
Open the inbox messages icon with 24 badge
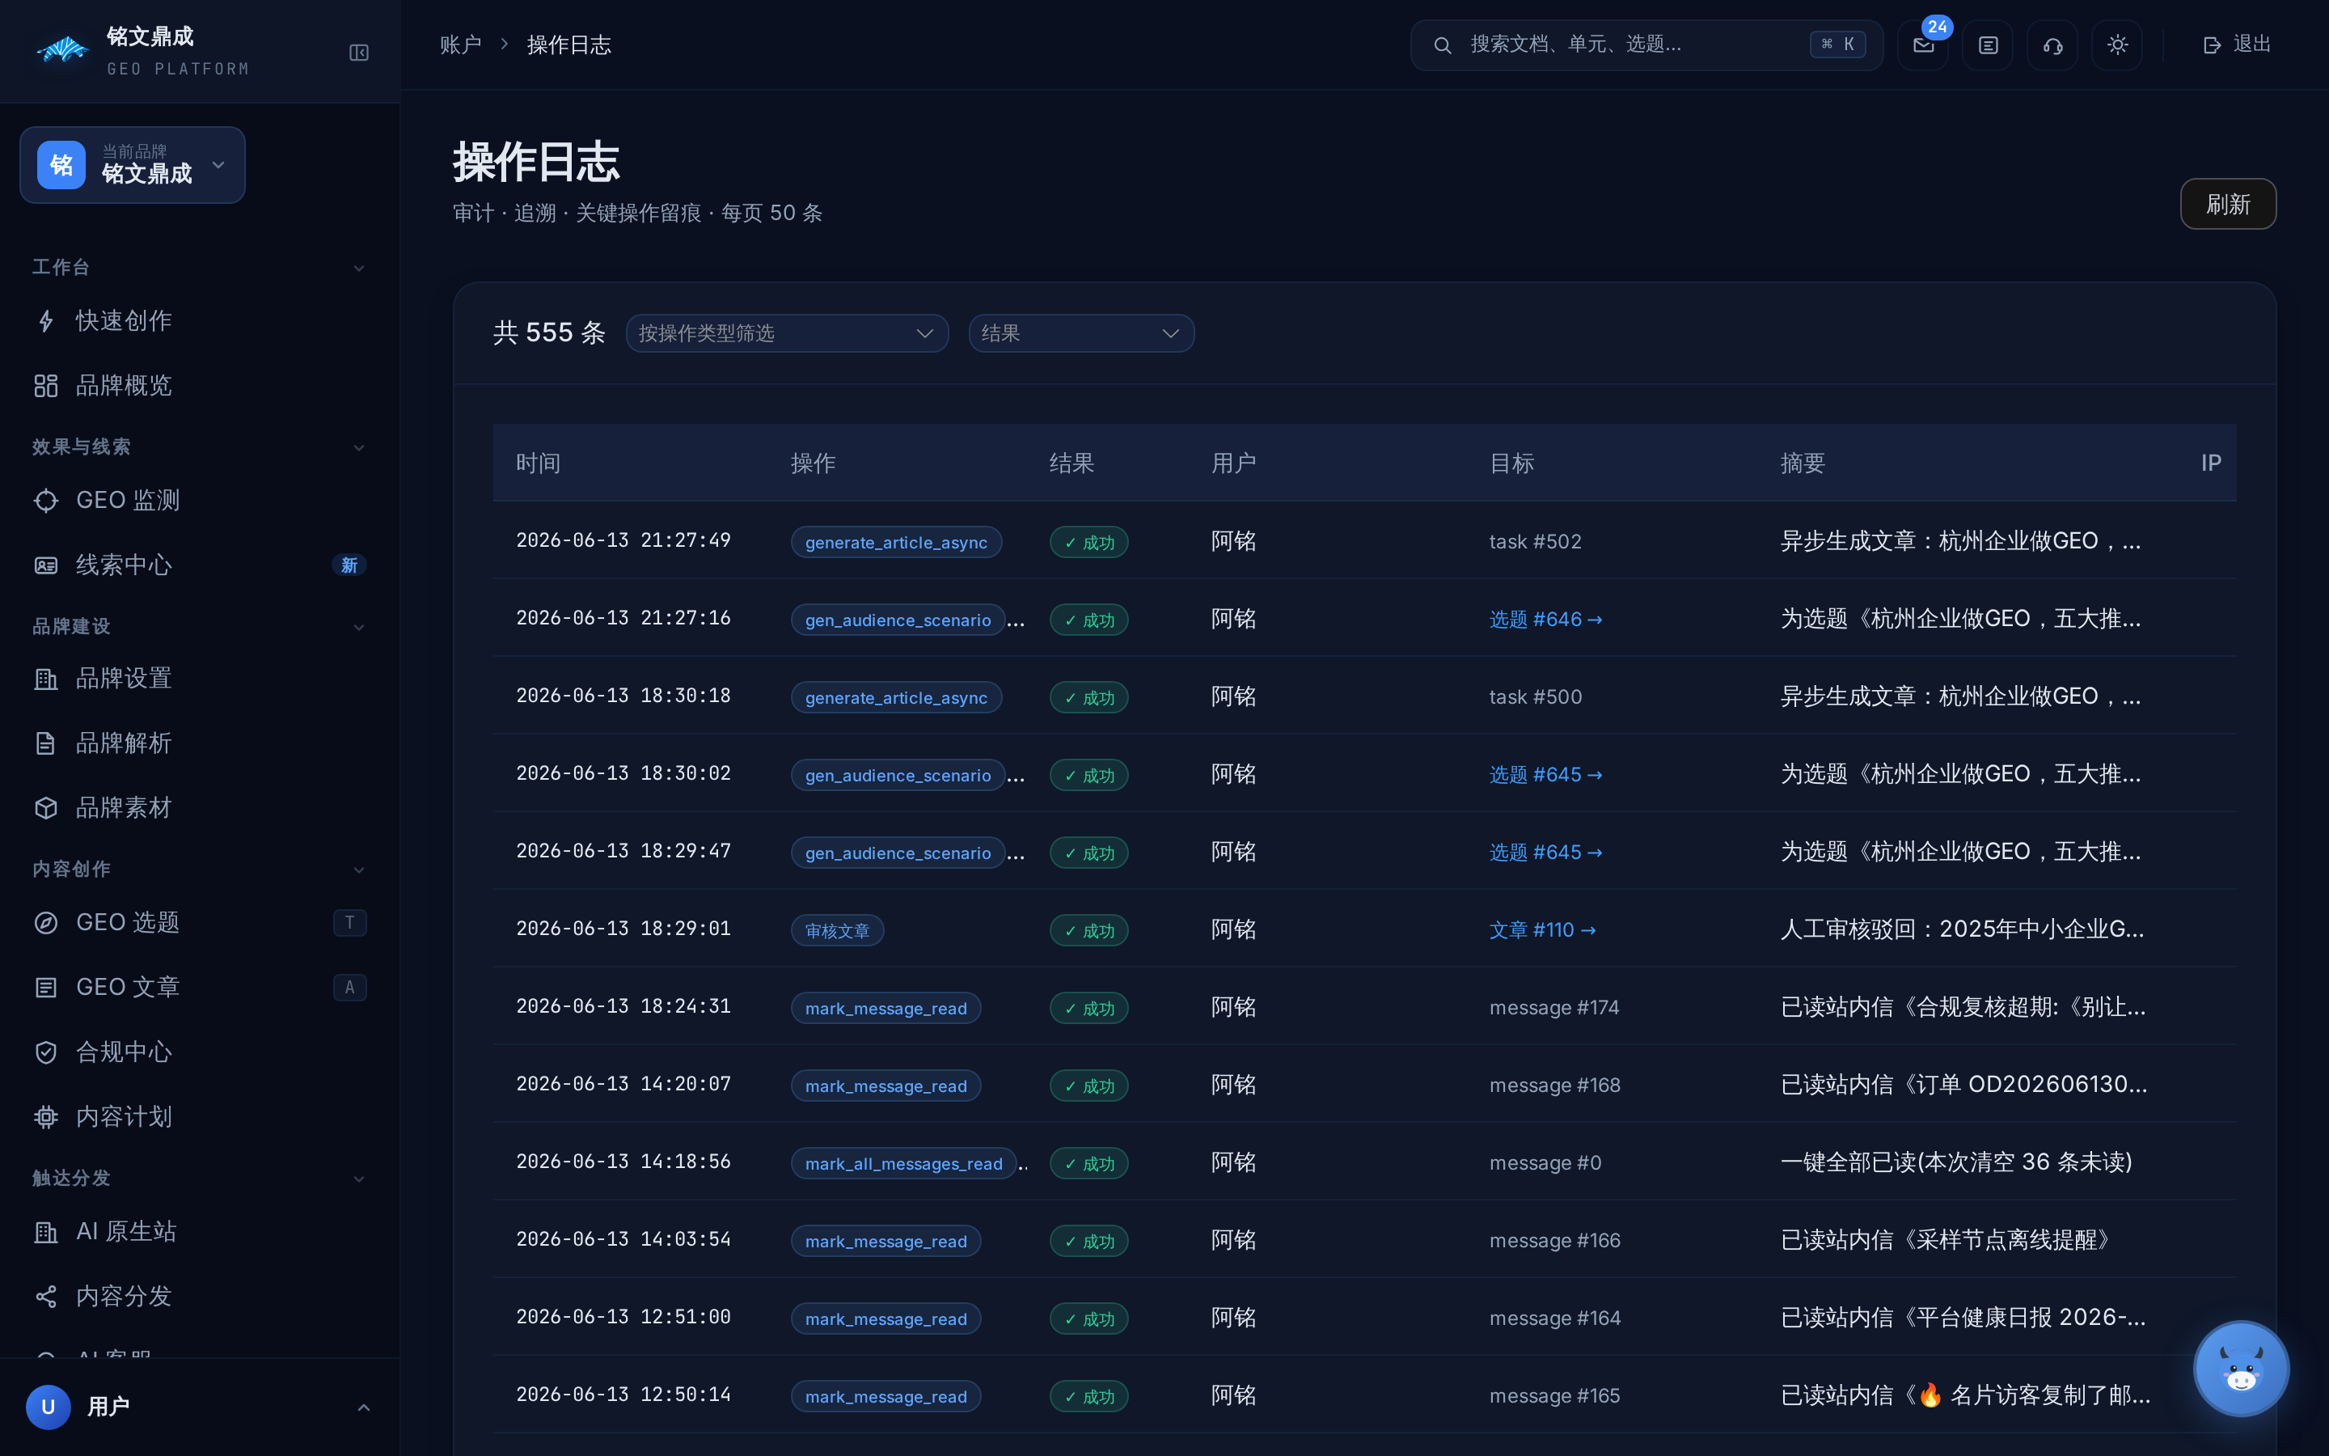pos(1923,45)
